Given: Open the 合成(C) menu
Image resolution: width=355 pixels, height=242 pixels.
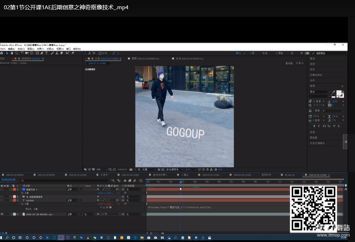Looking at the screenshot, I should point(21,49).
